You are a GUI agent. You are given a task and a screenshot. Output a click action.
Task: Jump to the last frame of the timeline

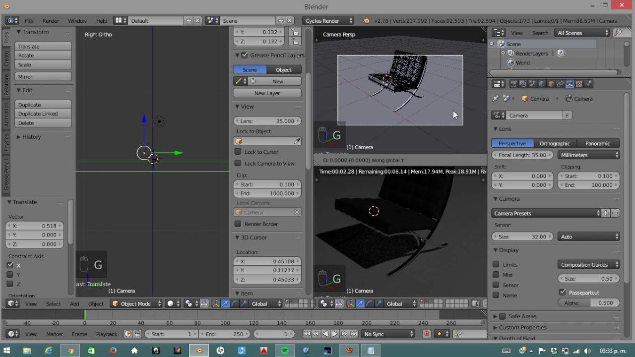click(x=353, y=334)
